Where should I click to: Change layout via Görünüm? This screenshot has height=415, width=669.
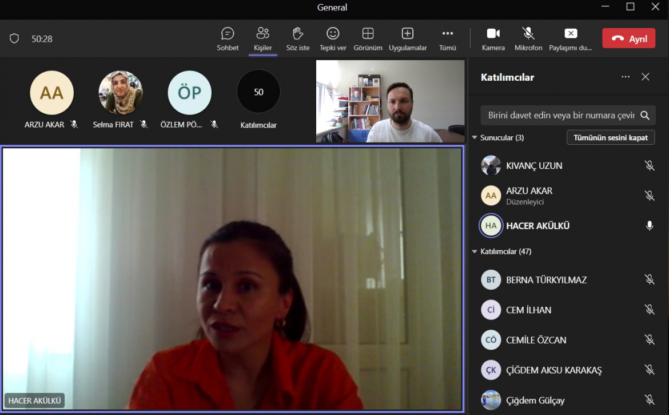(368, 39)
